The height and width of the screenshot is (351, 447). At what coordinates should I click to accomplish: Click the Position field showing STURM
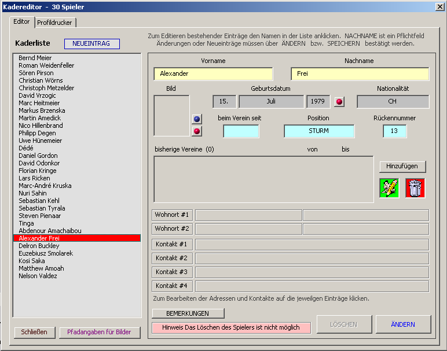click(x=319, y=131)
